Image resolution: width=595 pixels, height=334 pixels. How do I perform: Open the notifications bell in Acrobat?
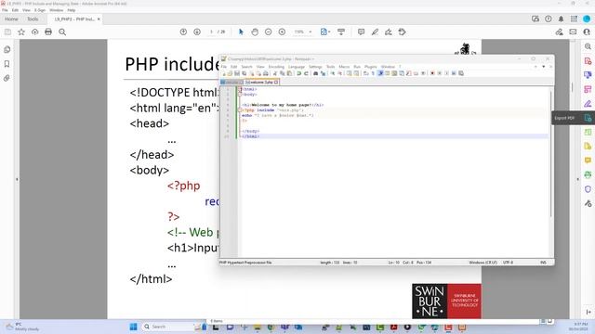tap(561, 19)
